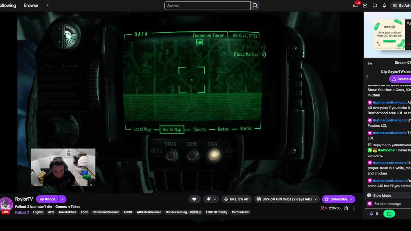Open the Following tab
411x231 pixels.
[8, 5]
